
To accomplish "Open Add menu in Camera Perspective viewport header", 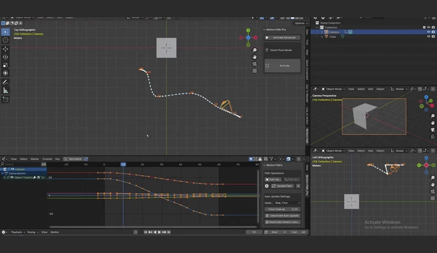I will click(x=371, y=89).
